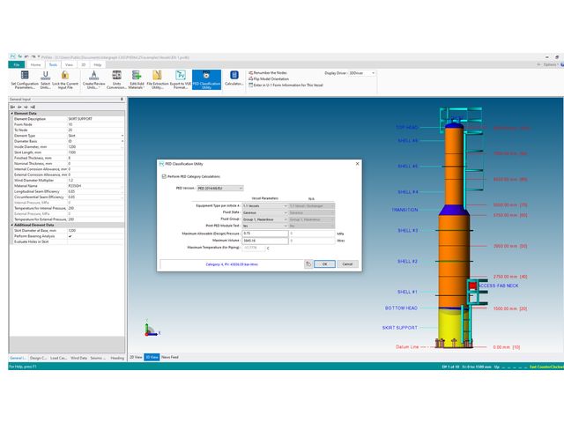Open the Select Units tool
Screen dimensions: 564x423
(46, 80)
